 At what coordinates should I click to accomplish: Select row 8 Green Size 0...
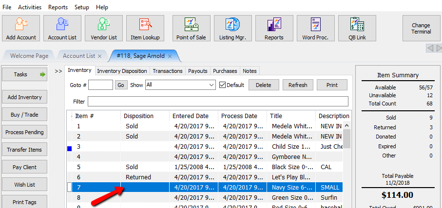click(x=205, y=198)
